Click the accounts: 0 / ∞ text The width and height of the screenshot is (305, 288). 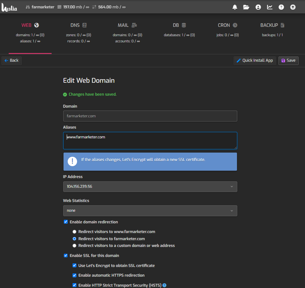tap(127, 41)
